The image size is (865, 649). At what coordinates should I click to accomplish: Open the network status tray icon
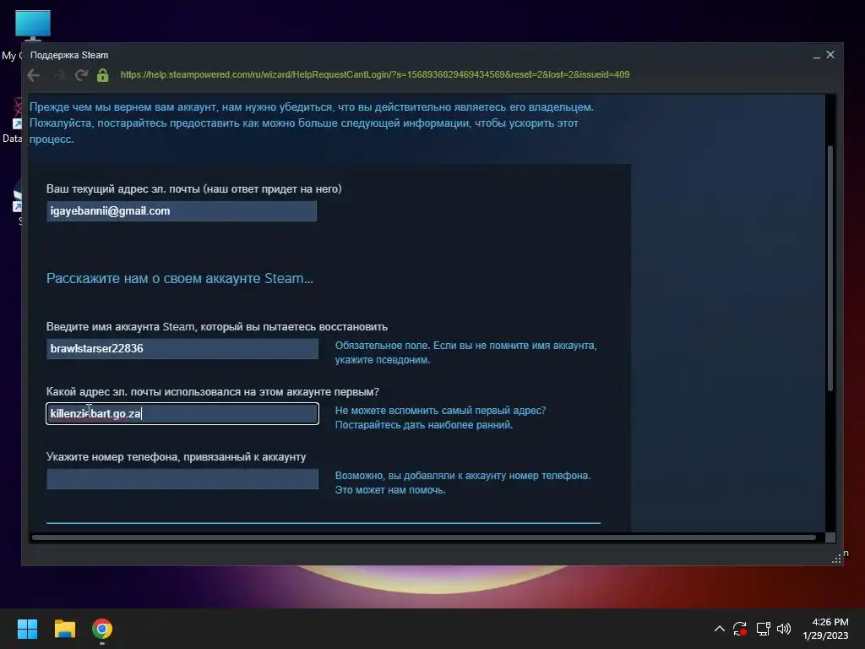763,629
